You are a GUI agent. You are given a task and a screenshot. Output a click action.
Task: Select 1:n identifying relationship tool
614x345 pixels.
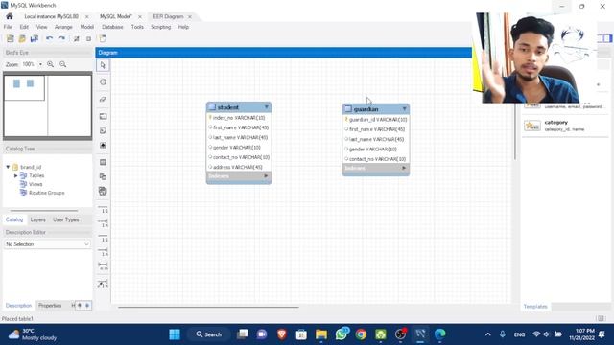103,252
